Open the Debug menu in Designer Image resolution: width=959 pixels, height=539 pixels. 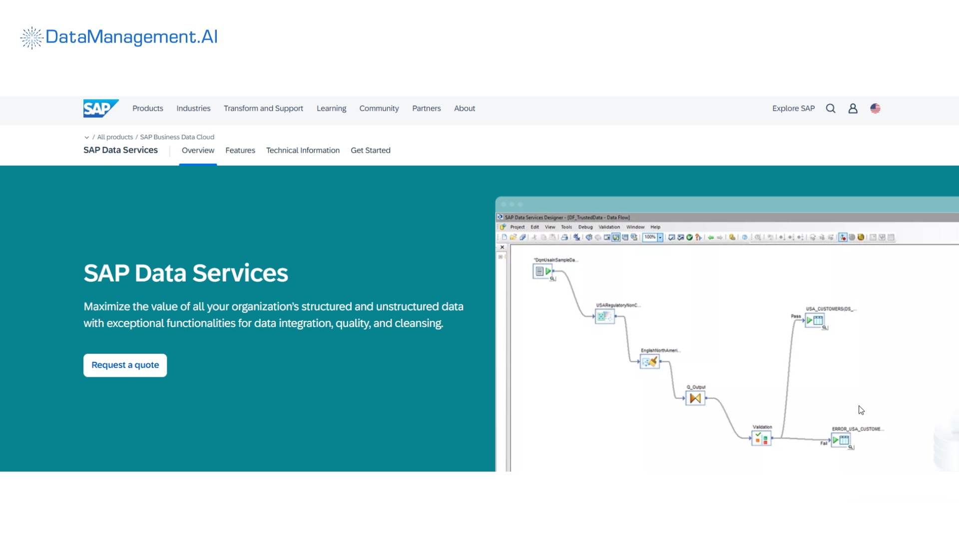585,227
